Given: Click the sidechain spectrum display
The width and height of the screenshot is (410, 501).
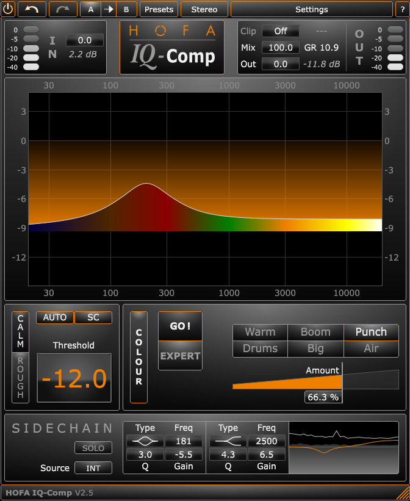Looking at the screenshot, I should 344,448.
